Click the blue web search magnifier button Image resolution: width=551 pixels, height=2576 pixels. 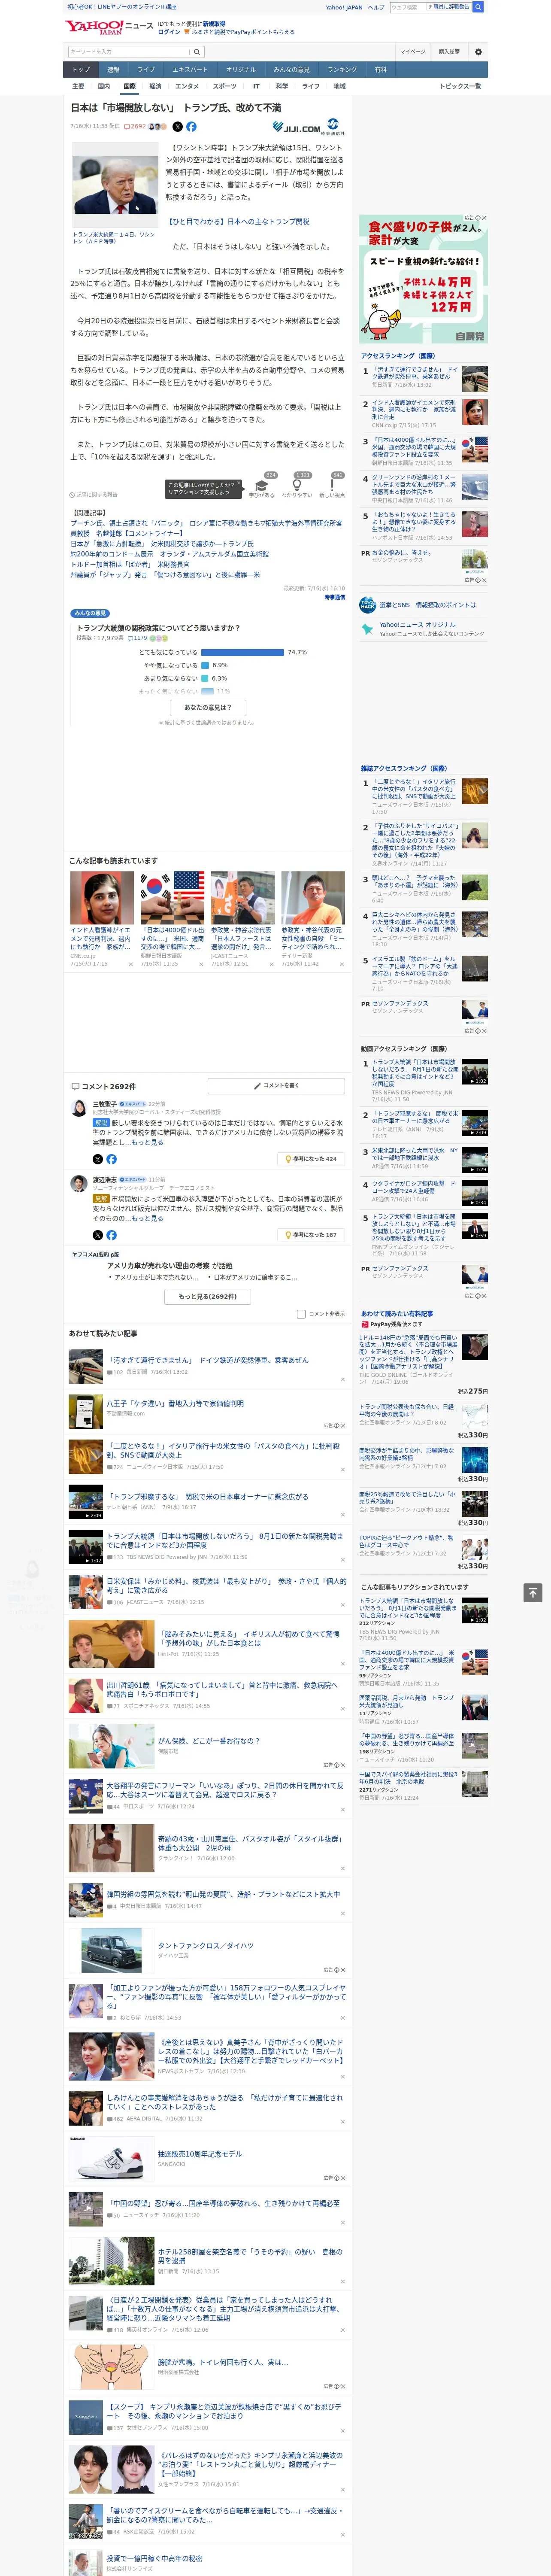pyautogui.click(x=478, y=7)
